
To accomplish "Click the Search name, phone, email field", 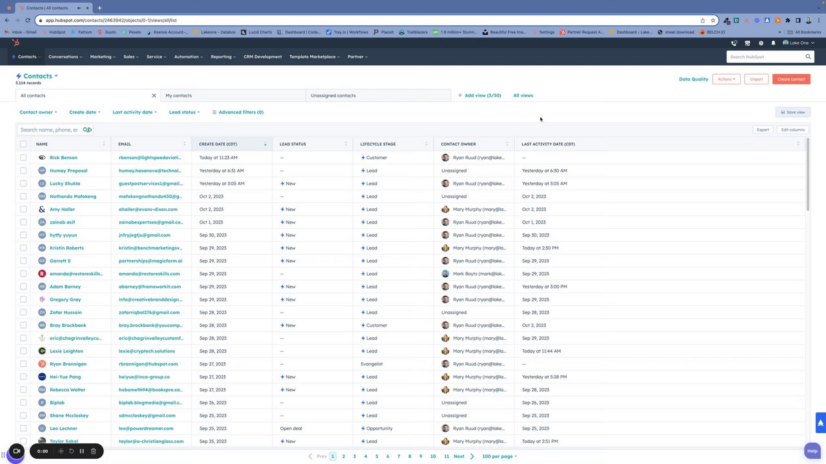I will pyautogui.click(x=49, y=130).
